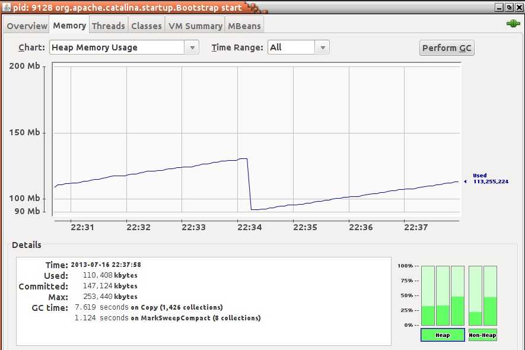Click the 22:31 time axis label
The height and width of the screenshot is (350, 525).
[82, 227]
